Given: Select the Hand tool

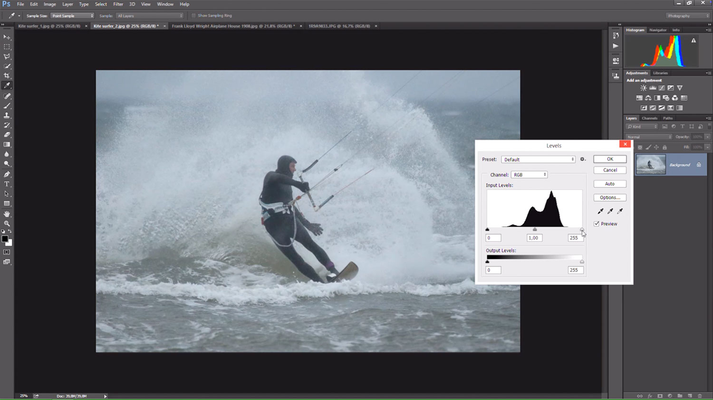Looking at the screenshot, I should pyautogui.click(x=7, y=214).
